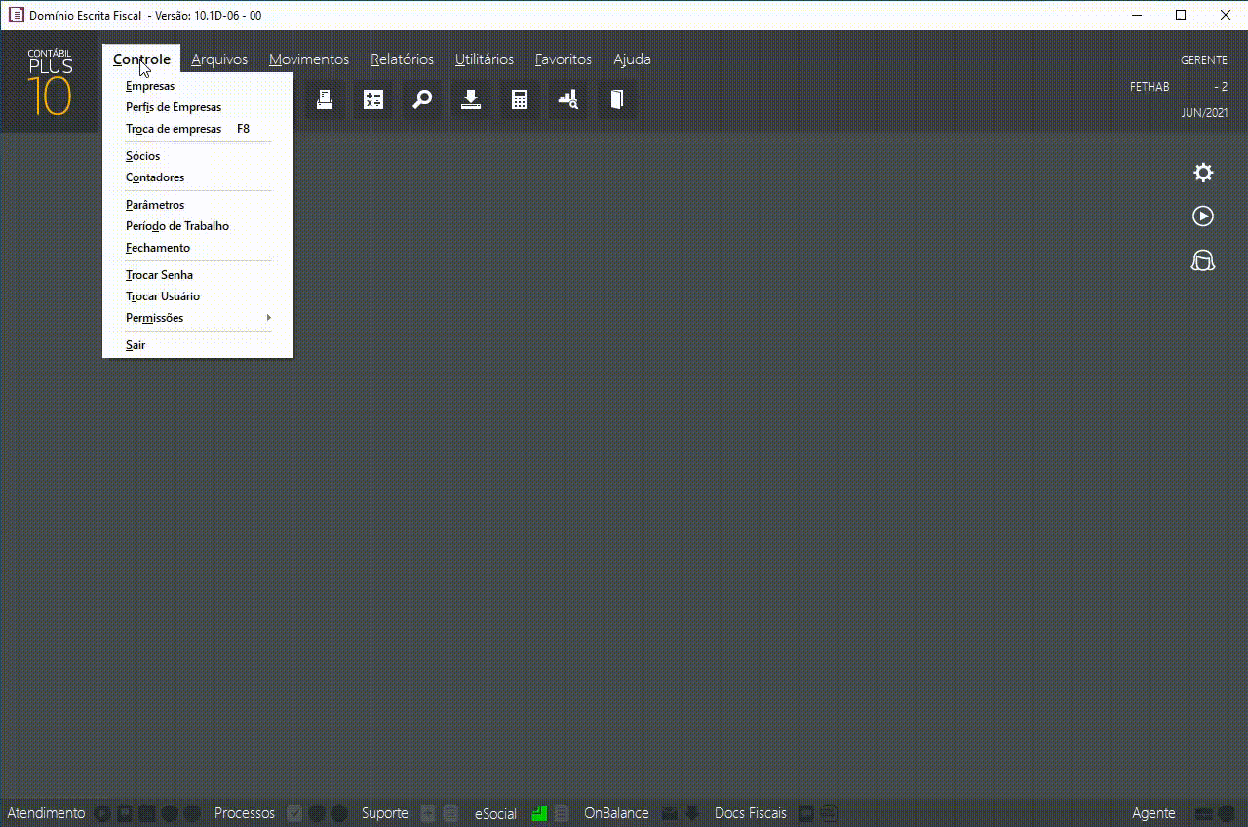The height and width of the screenshot is (827, 1248).
Task: Click the OnBalance envelope status icon
Action: (670, 813)
